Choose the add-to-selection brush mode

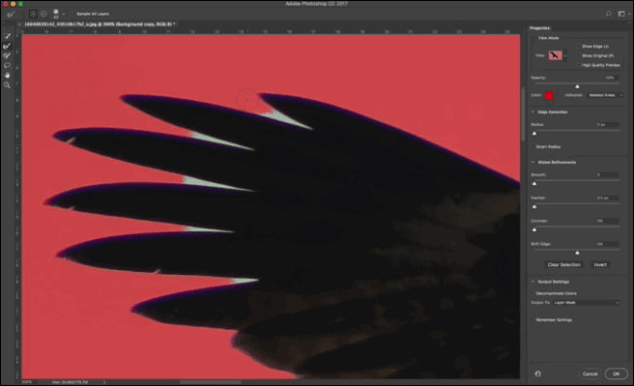click(33, 14)
